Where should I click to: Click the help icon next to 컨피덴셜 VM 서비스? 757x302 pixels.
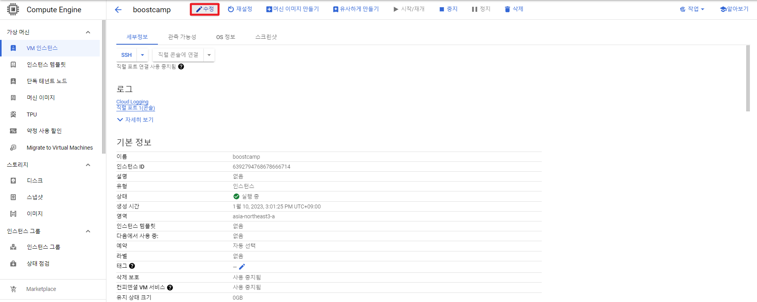(170, 287)
